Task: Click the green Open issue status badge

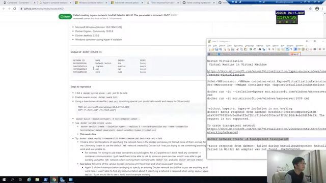Action: coord(65,17)
